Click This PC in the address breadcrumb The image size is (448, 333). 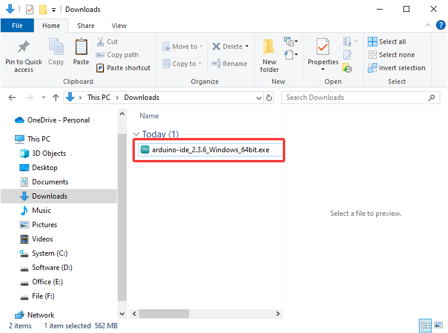pyautogui.click(x=99, y=98)
